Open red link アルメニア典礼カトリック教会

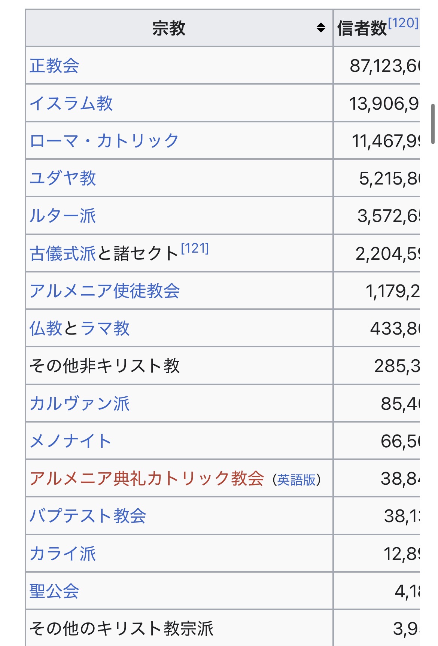[x=147, y=478]
